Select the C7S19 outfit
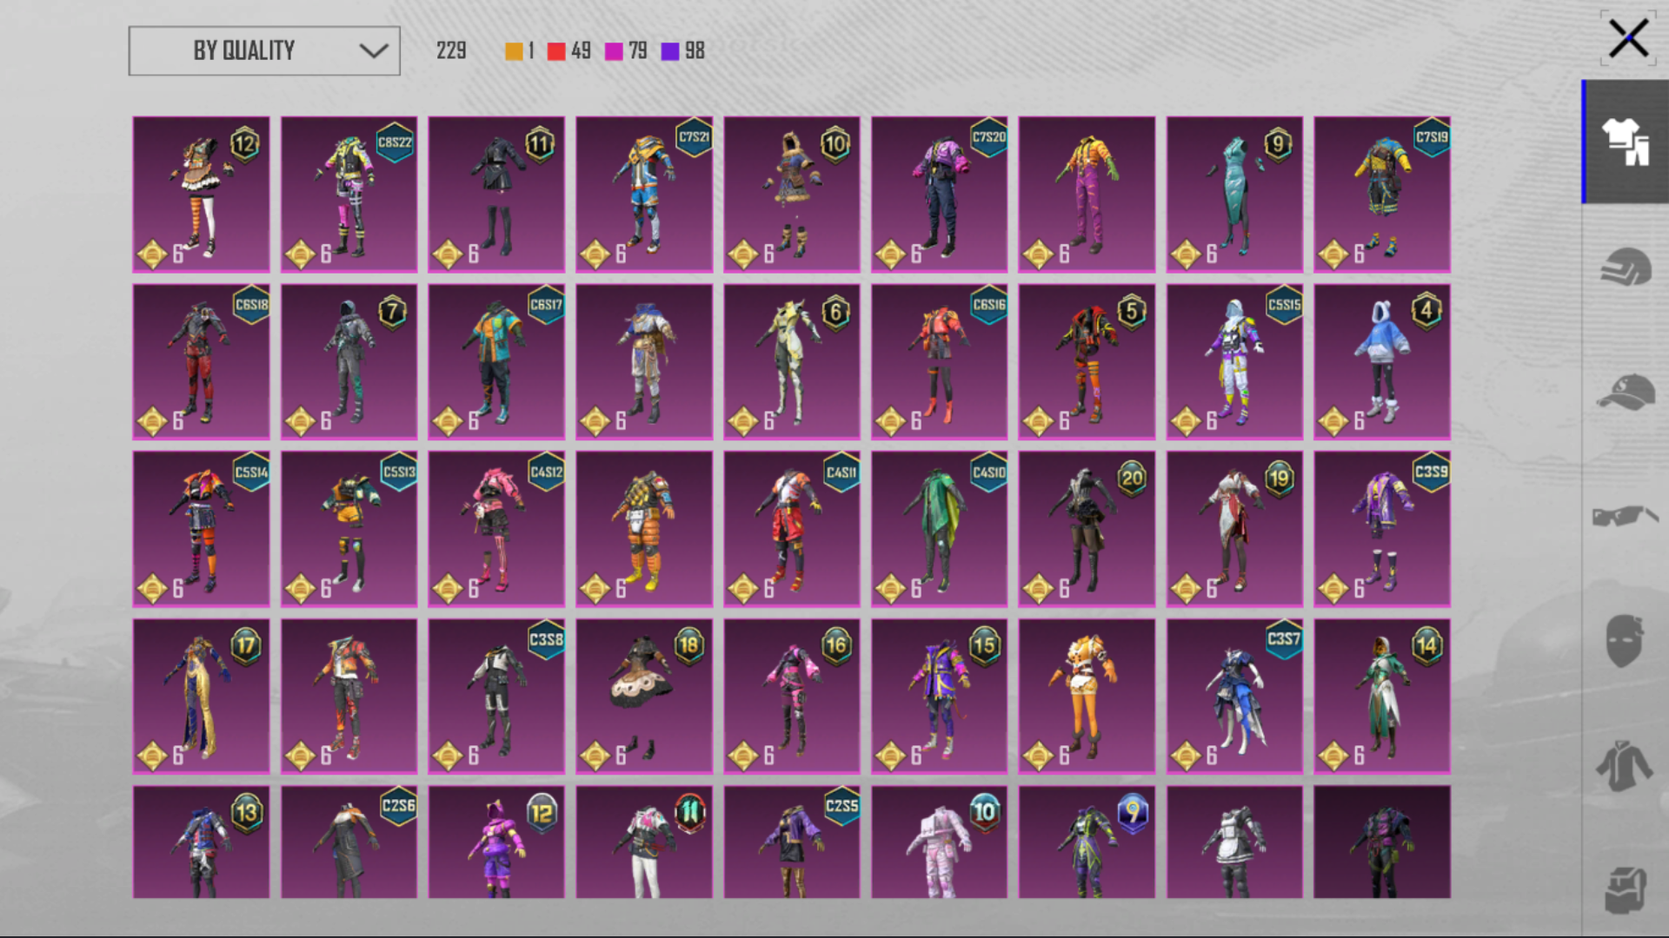This screenshot has width=1669, height=938. click(1382, 195)
